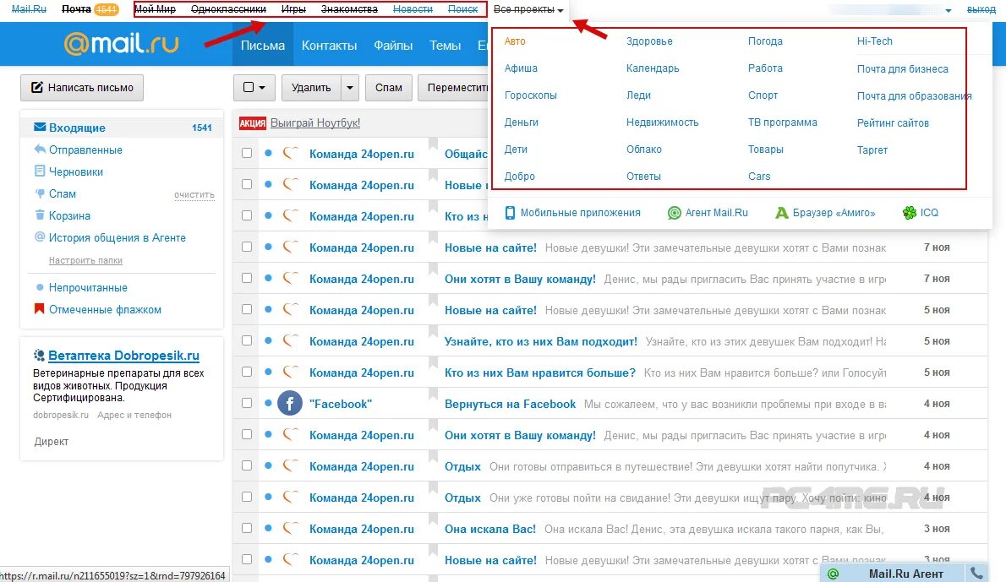Image resolution: width=1006 pixels, height=582 pixels.
Task: Tick checkbox of Кто из них Вам нравится больше email
Action: point(246,372)
